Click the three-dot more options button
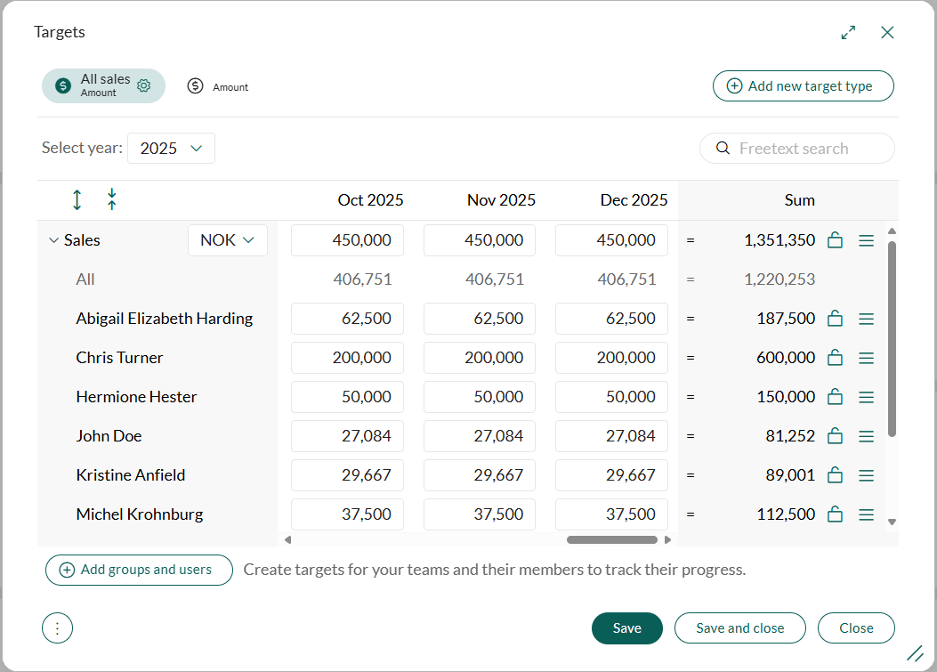 click(57, 628)
